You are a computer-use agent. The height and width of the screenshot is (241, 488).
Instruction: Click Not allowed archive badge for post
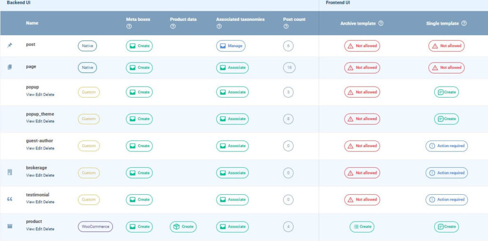pos(362,46)
